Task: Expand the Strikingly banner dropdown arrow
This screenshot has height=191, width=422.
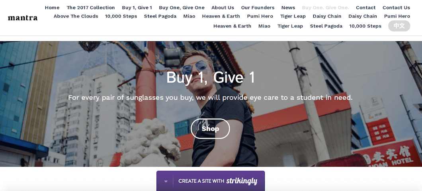Action: [x=166, y=181]
